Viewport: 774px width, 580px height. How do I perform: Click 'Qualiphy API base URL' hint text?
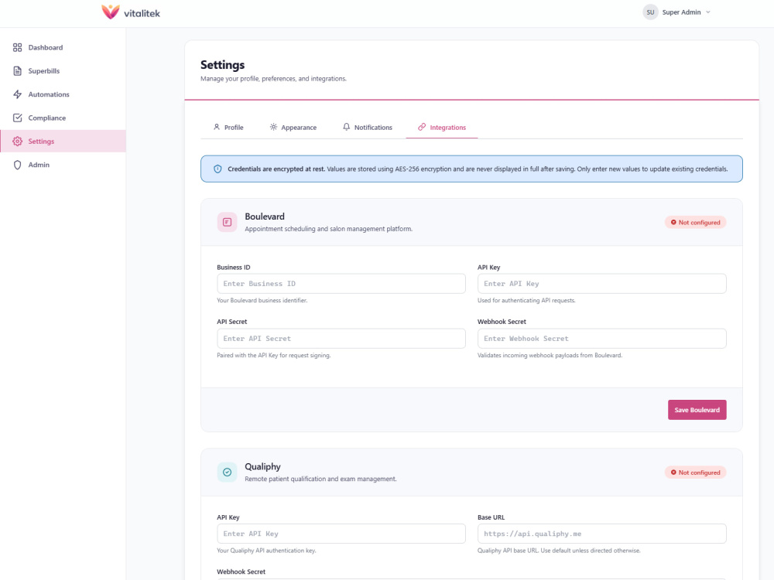559,551
